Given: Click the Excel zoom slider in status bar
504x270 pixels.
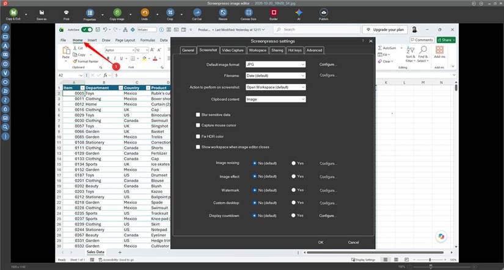Looking at the screenshot, I should point(429,260).
